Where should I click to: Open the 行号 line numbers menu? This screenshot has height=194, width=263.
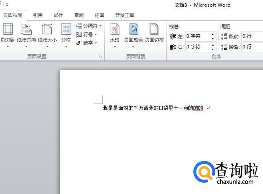[86, 34]
